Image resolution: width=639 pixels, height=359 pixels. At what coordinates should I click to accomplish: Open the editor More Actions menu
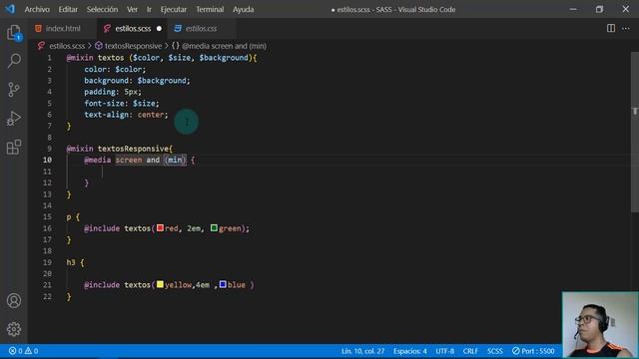(626, 28)
